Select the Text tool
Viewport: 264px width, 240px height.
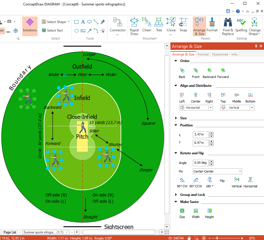(83, 22)
